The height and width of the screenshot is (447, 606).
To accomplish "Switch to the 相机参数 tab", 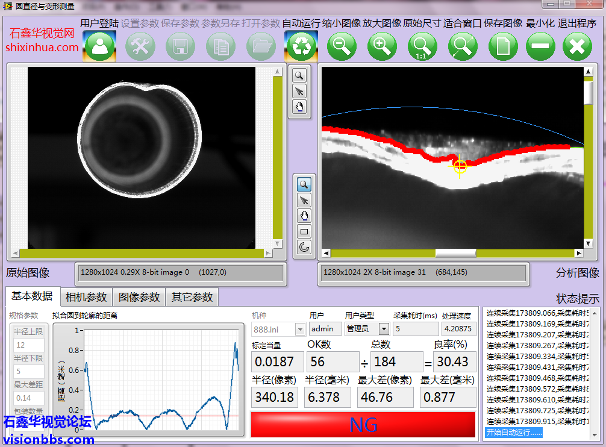I will coord(86,297).
